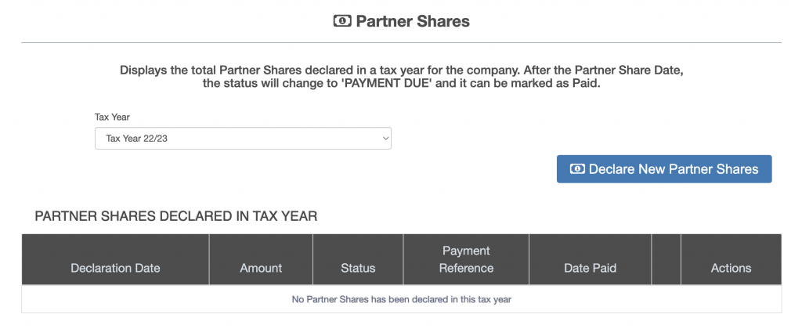Select the Status column header
The image size is (802, 336).
click(x=358, y=268)
